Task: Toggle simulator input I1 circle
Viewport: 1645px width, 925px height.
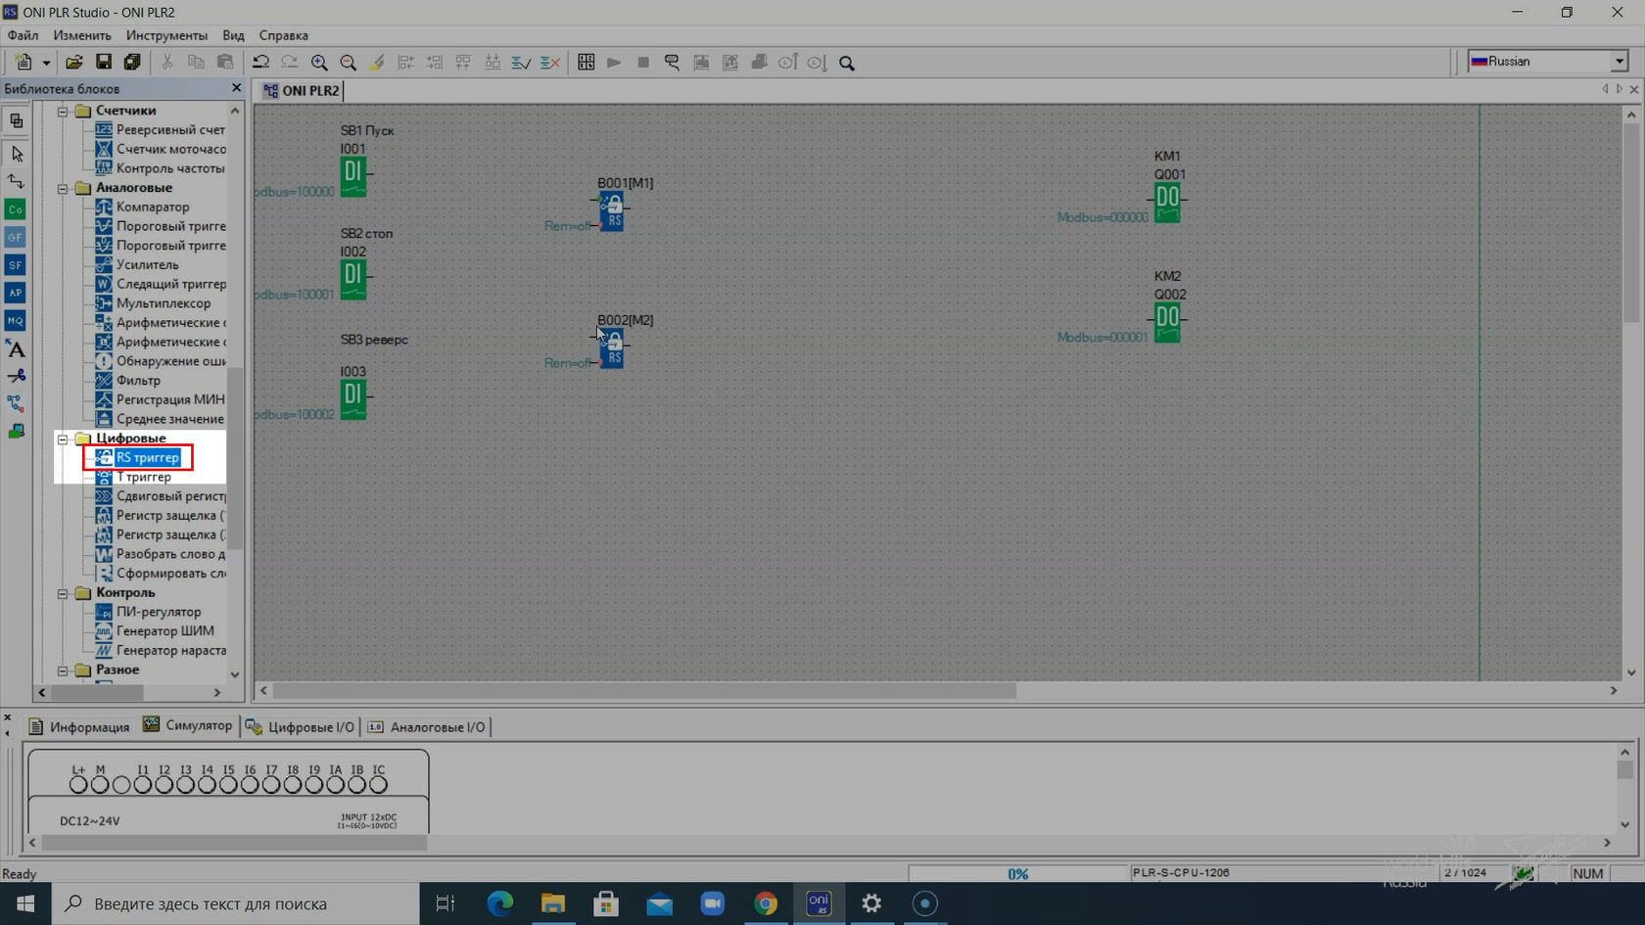Action: point(142,784)
